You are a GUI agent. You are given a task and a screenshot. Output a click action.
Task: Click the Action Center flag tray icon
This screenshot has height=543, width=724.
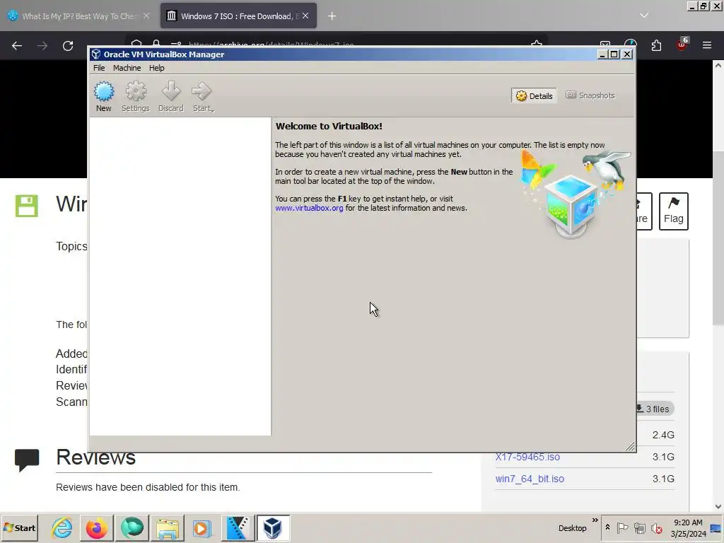click(x=622, y=527)
